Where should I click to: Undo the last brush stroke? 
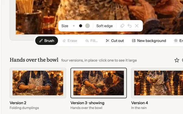tap(130, 26)
